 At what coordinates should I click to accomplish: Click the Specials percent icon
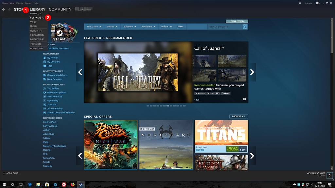pyautogui.click(x=44, y=105)
